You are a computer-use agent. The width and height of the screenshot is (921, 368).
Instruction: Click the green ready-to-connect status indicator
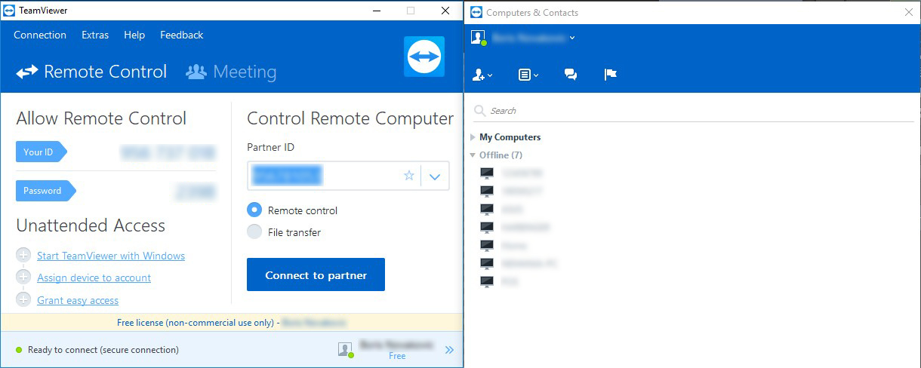coord(19,350)
